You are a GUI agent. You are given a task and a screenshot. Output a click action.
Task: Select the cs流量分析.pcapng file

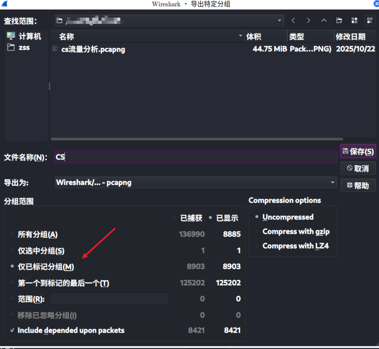click(x=93, y=49)
